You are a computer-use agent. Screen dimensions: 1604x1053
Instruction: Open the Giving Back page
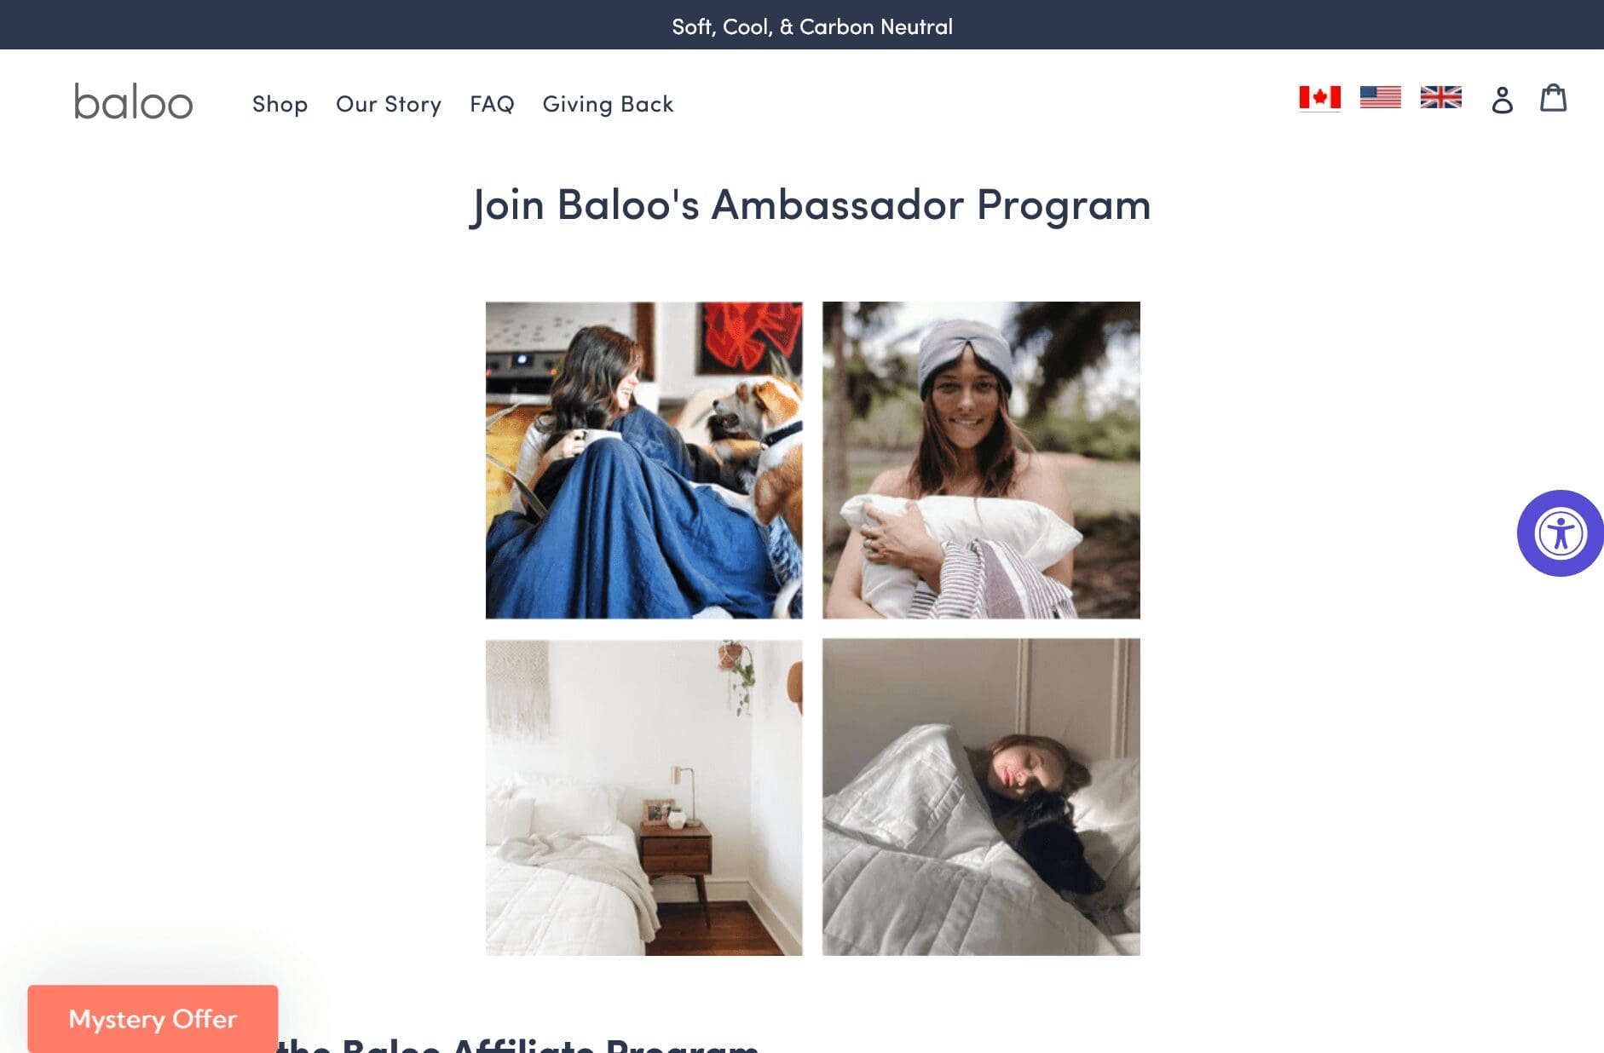[x=608, y=104]
